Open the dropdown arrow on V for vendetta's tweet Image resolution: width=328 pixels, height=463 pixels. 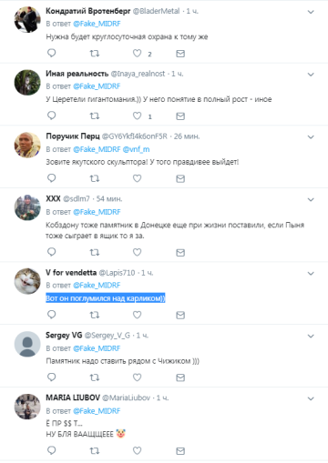click(x=311, y=274)
